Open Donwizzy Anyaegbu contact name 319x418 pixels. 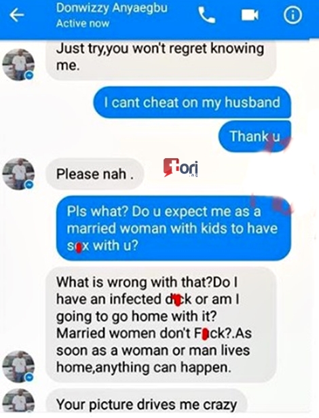point(111,8)
